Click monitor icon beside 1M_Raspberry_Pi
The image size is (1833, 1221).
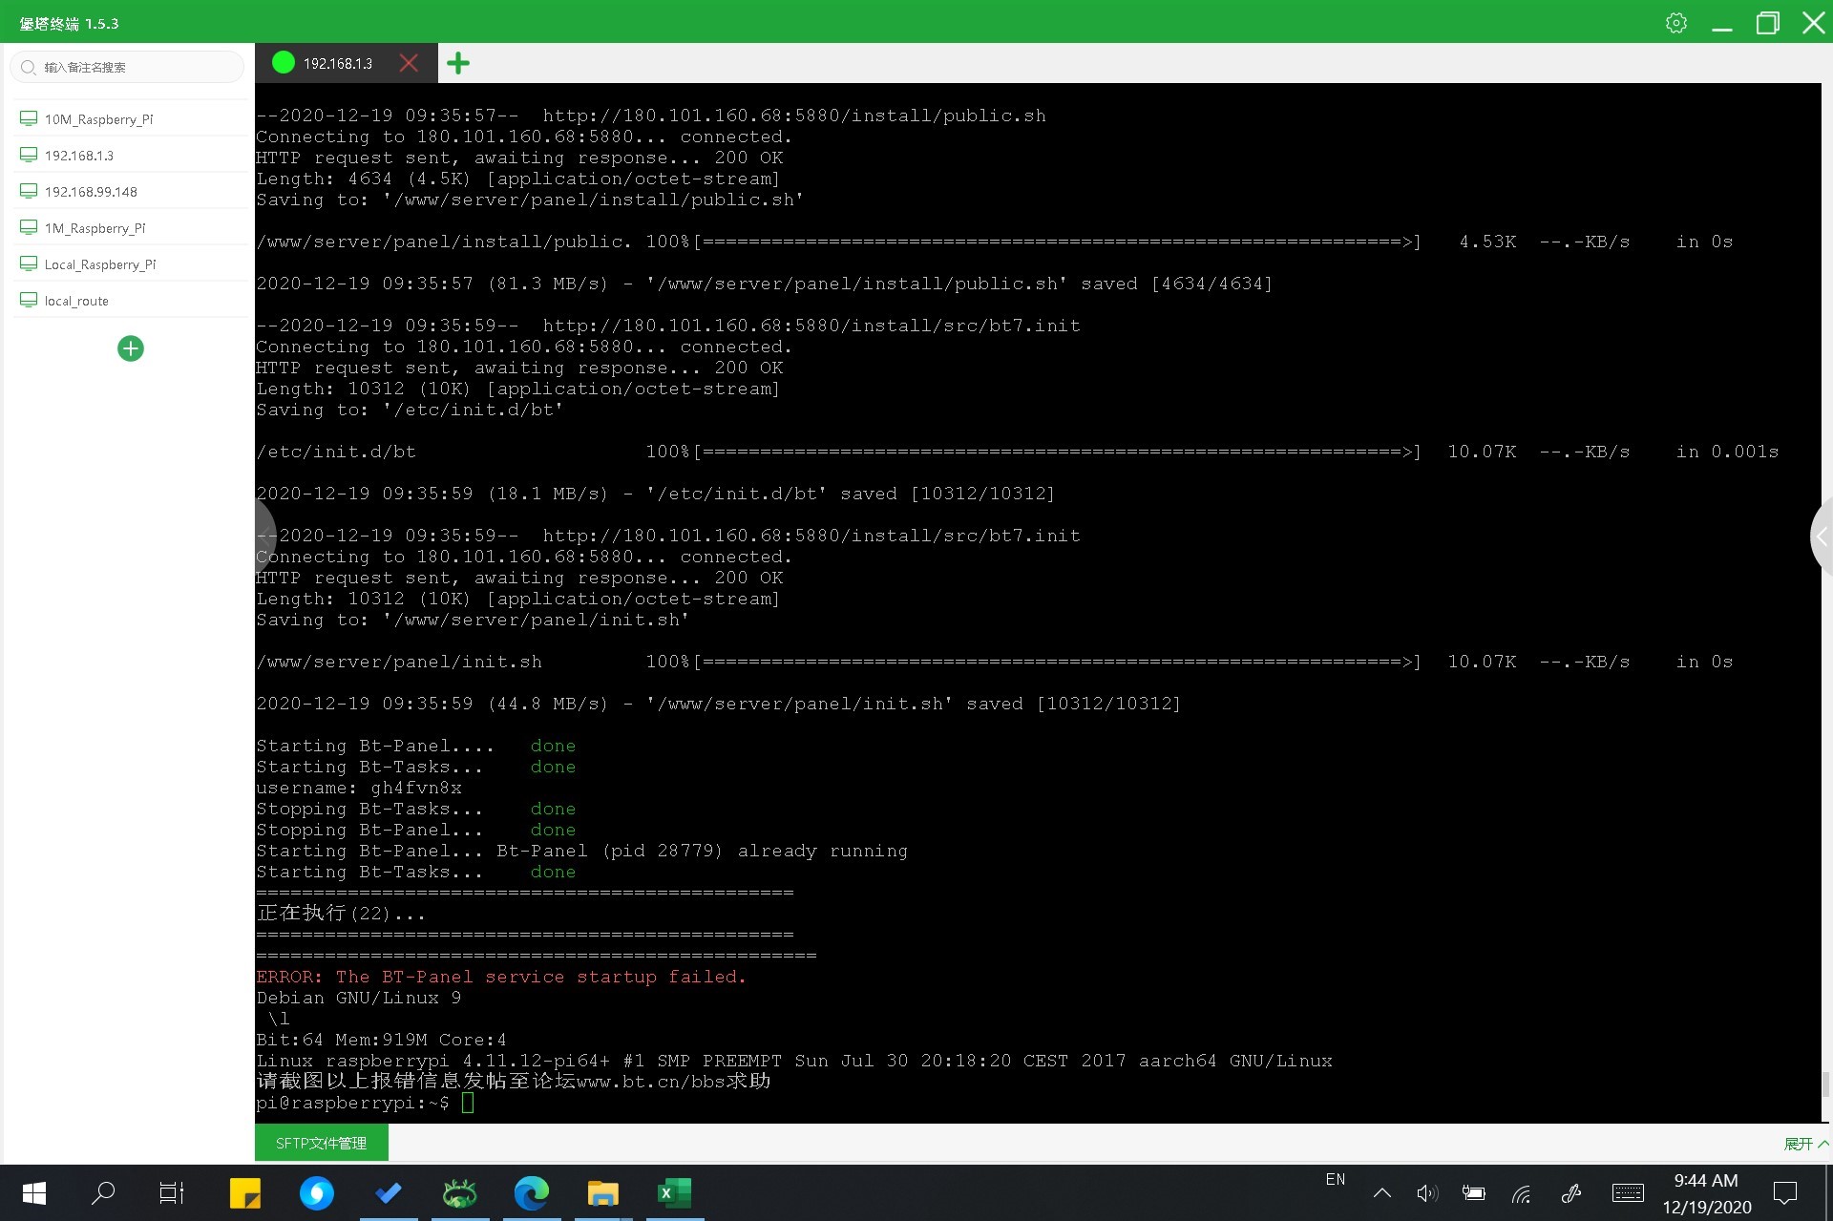(29, 227)
